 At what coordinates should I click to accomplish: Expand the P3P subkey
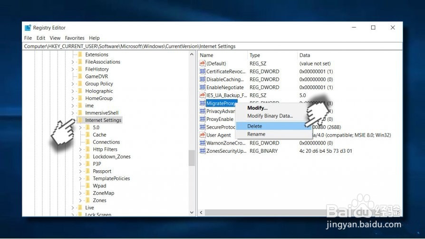(x=80, y=164)
